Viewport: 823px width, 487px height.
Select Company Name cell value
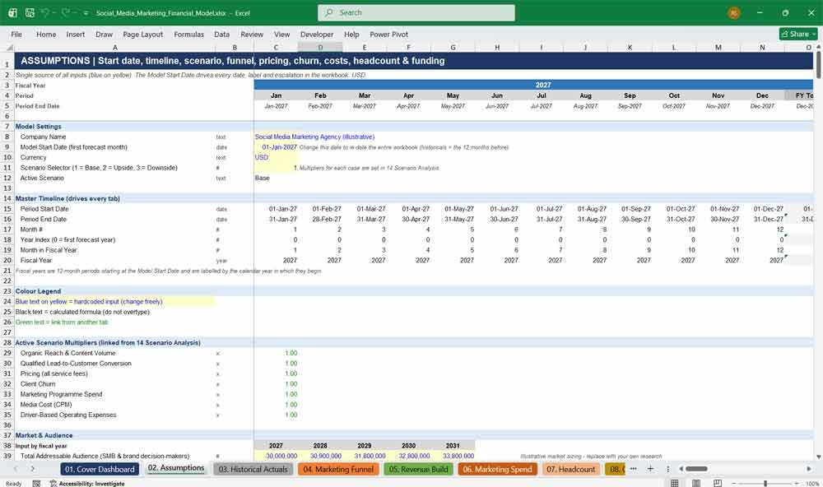(x=315, y=137)
